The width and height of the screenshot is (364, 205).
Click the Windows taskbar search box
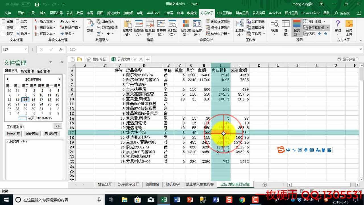58,200
